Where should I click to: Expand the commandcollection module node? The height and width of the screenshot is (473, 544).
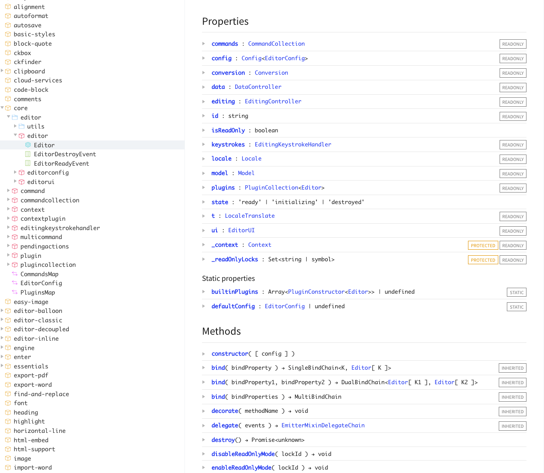pyautogui.click(x=9, y=200)
